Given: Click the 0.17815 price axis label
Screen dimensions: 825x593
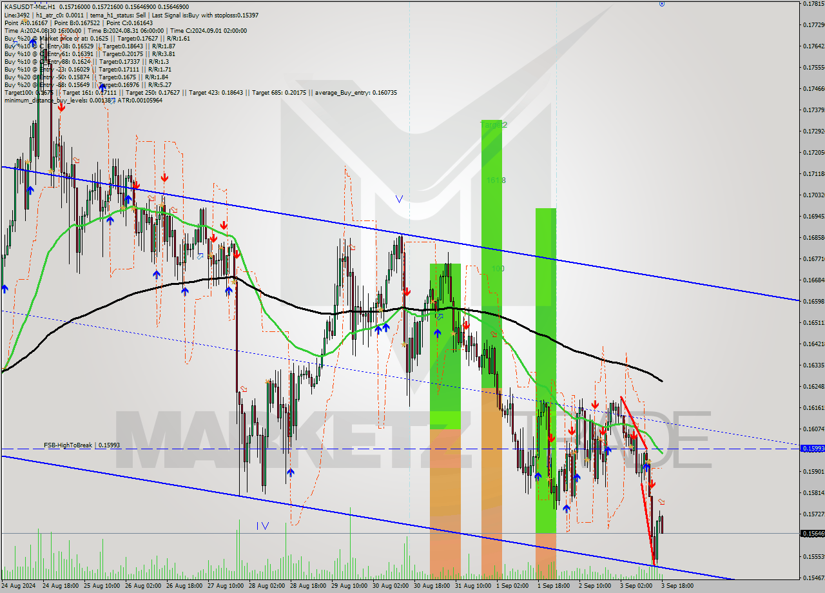Looking at the screenshot, I should (813, 4).
